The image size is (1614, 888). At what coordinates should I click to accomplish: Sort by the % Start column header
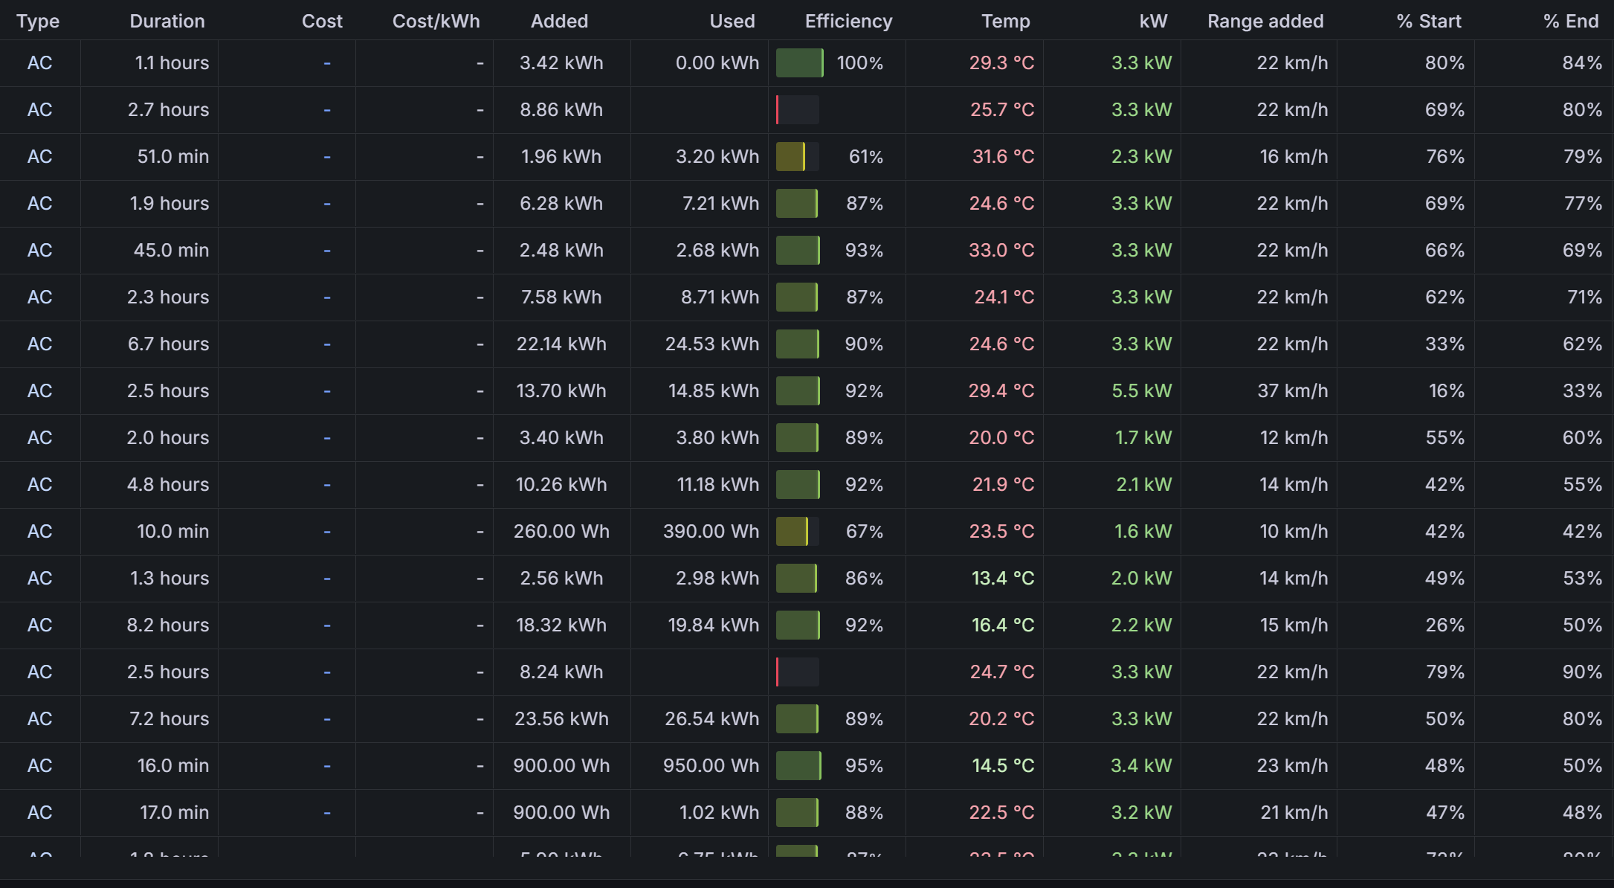point(1428,21)
